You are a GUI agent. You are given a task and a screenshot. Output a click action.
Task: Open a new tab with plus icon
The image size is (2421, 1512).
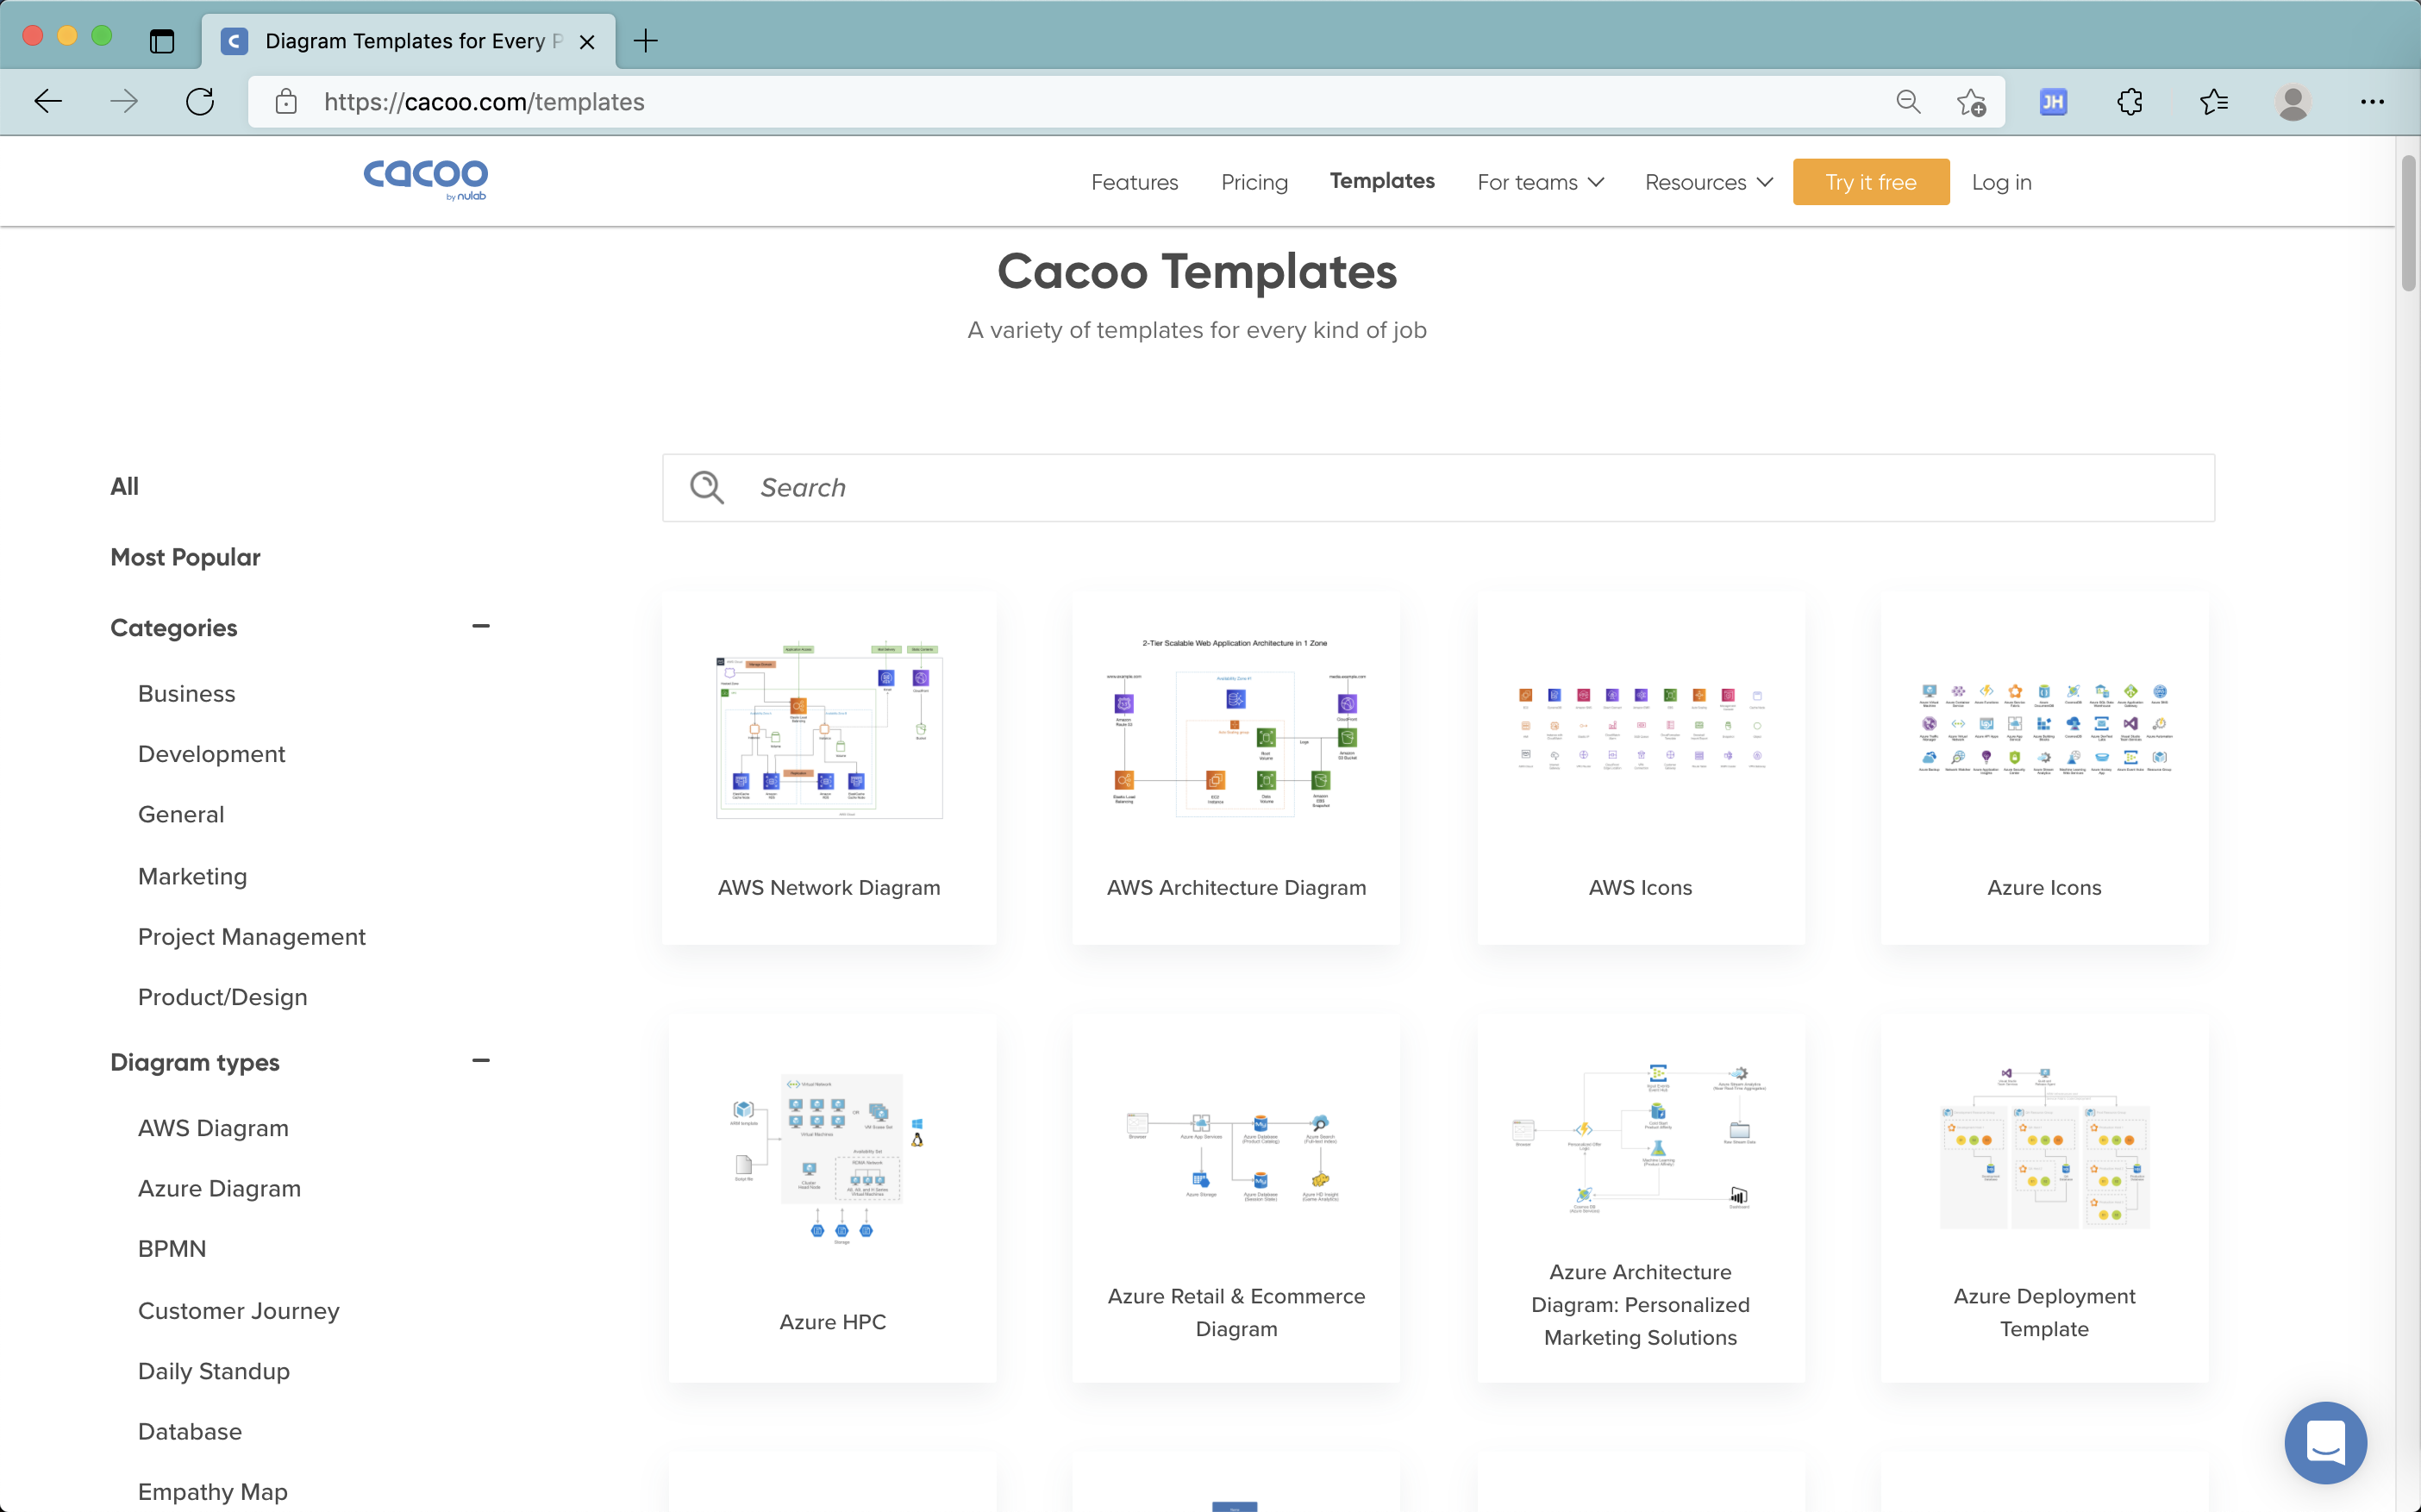(646, 41)
